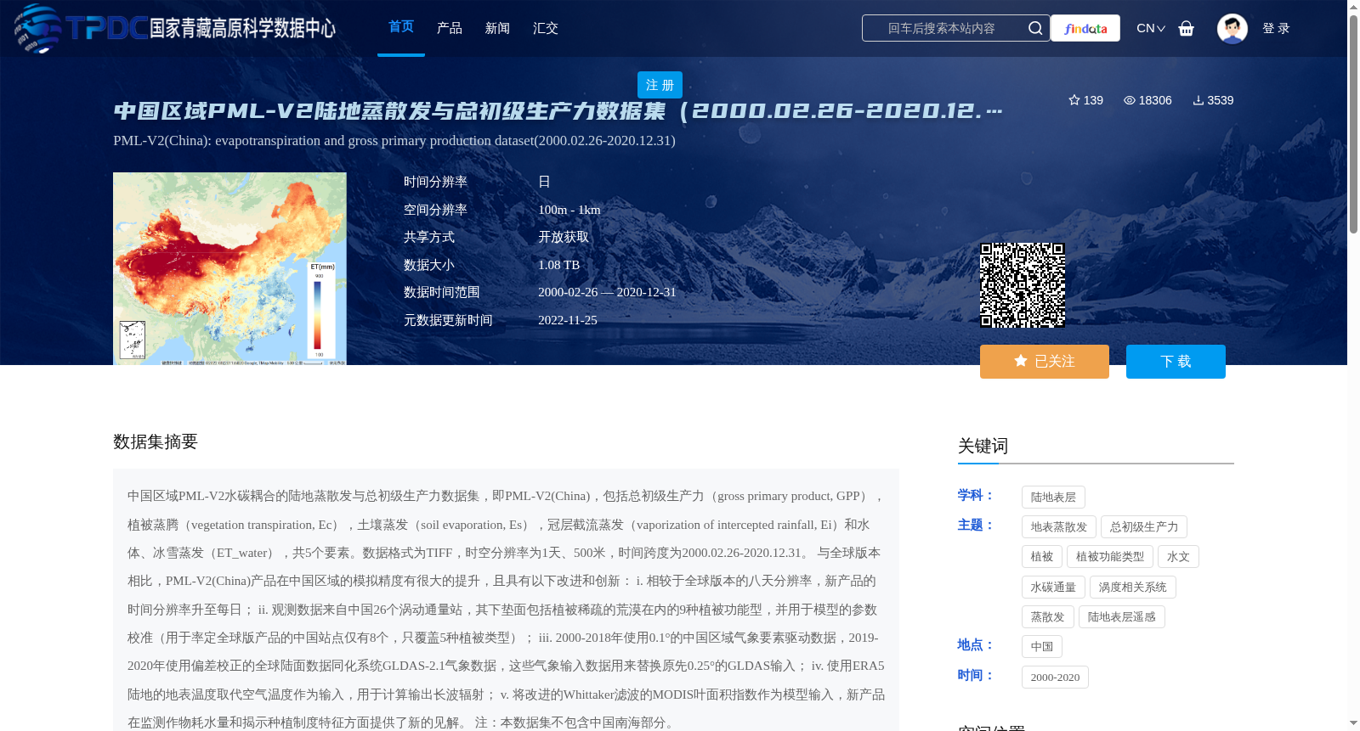Open the shopping basket icon
This screenshot has height=731, width=1360.
tap(1187, 28)
